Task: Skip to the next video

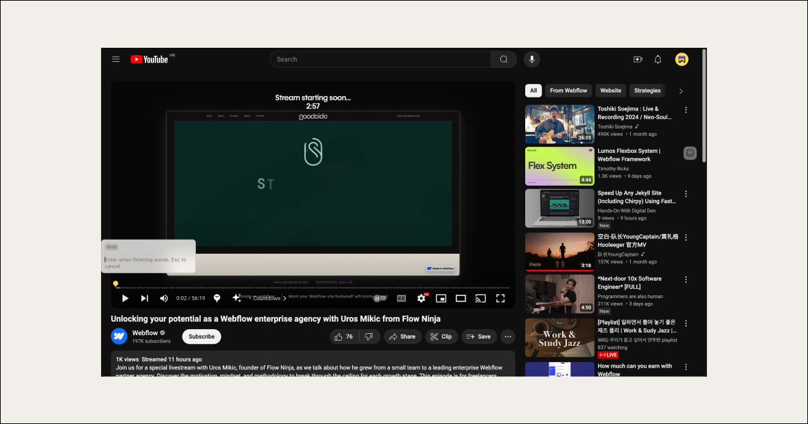Action: coord(144,298)
